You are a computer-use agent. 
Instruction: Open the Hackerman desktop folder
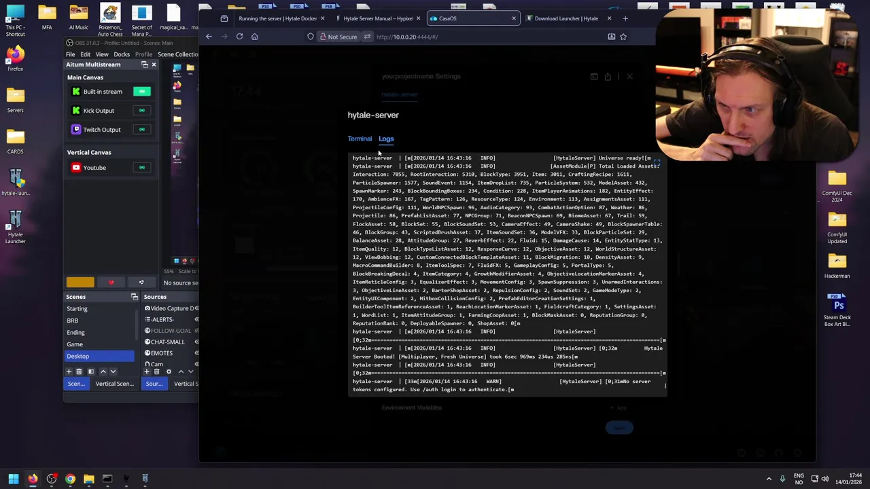pos(837,266)
